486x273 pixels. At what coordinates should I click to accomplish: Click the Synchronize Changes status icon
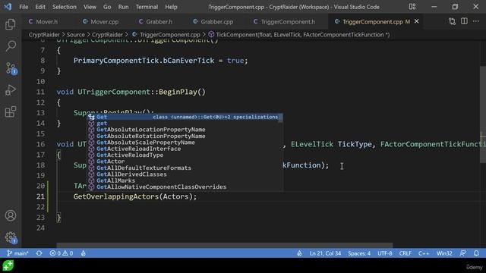39,253
